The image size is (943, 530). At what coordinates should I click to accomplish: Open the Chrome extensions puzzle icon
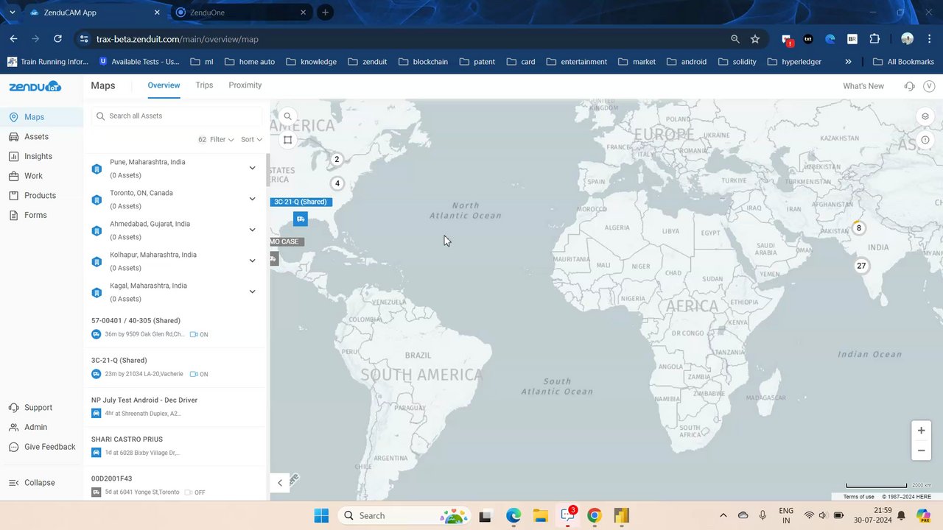tap(874, 39)
